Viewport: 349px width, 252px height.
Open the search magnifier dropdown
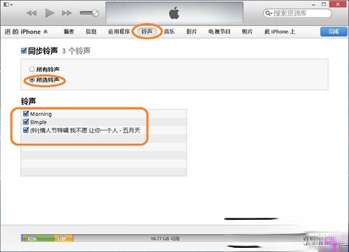[x=269, y=13]
